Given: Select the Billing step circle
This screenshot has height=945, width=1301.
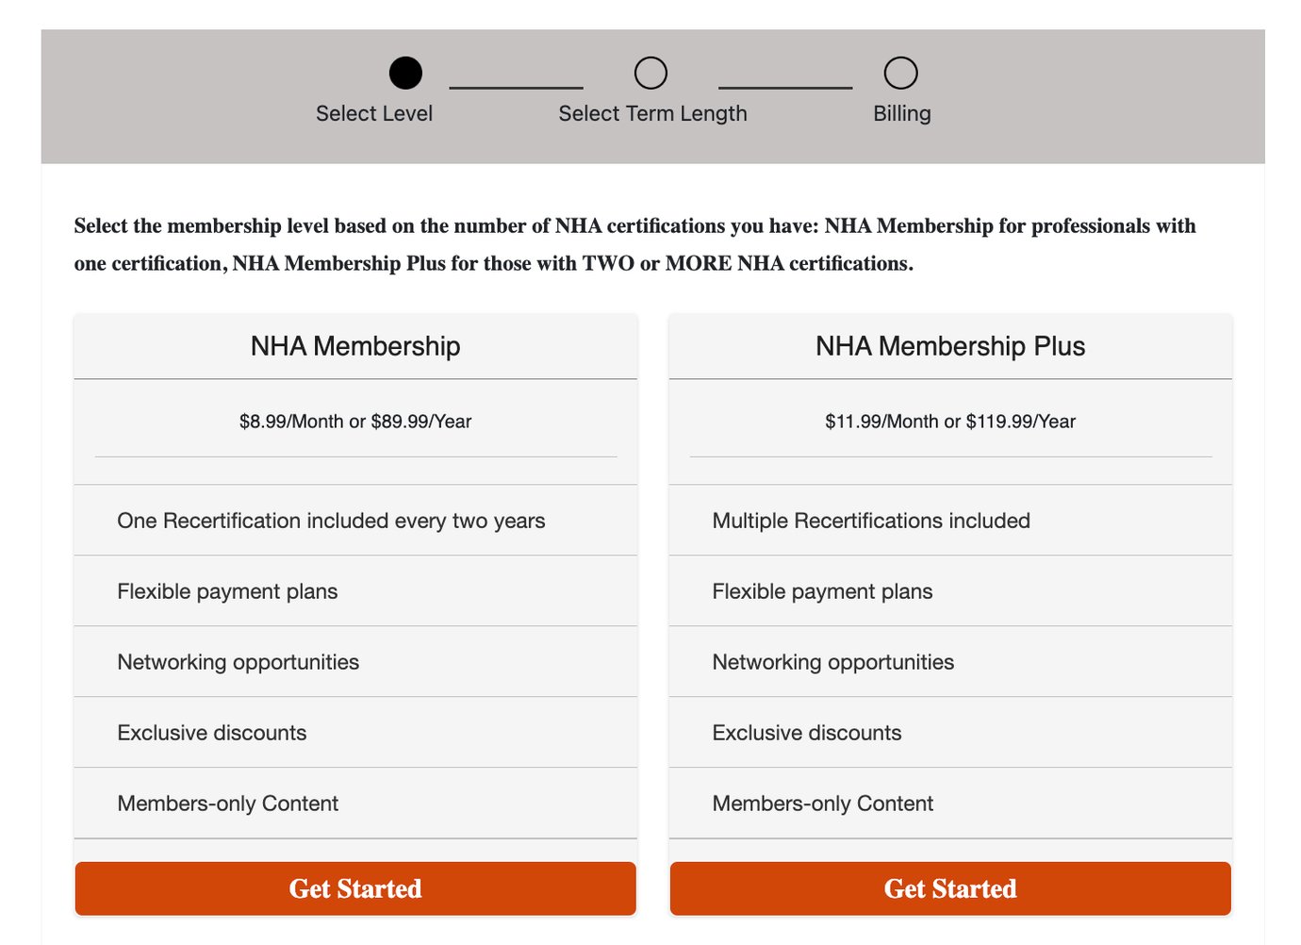Looking at the screenshot, I should coord(901,73).
